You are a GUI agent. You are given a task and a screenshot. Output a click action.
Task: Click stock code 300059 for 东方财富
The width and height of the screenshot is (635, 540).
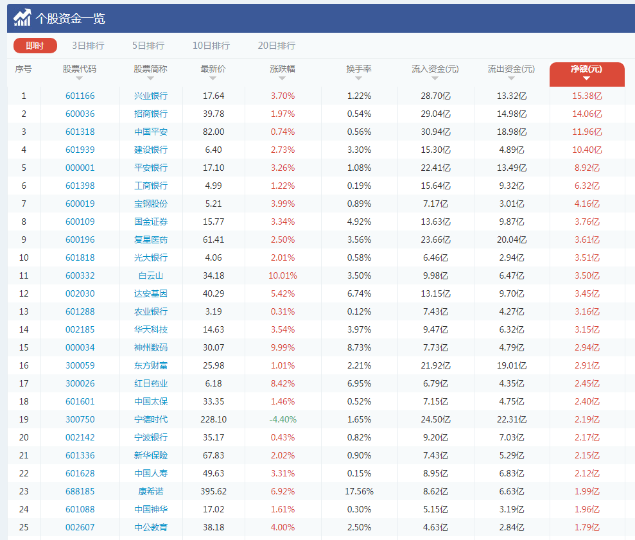click(80, 365)
